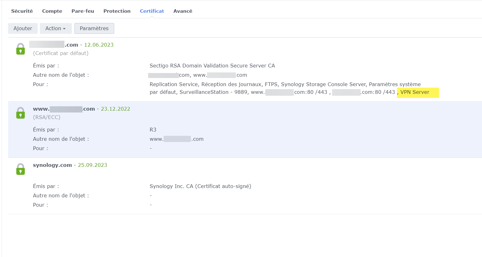Screen dimensions: 482x257
Task: Open the Compte tab
Action: [52, 11]
